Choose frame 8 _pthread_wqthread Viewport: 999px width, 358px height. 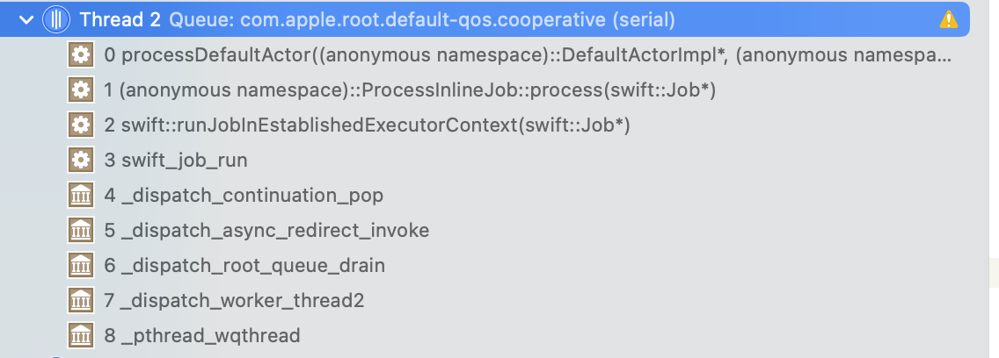(202, 335)
